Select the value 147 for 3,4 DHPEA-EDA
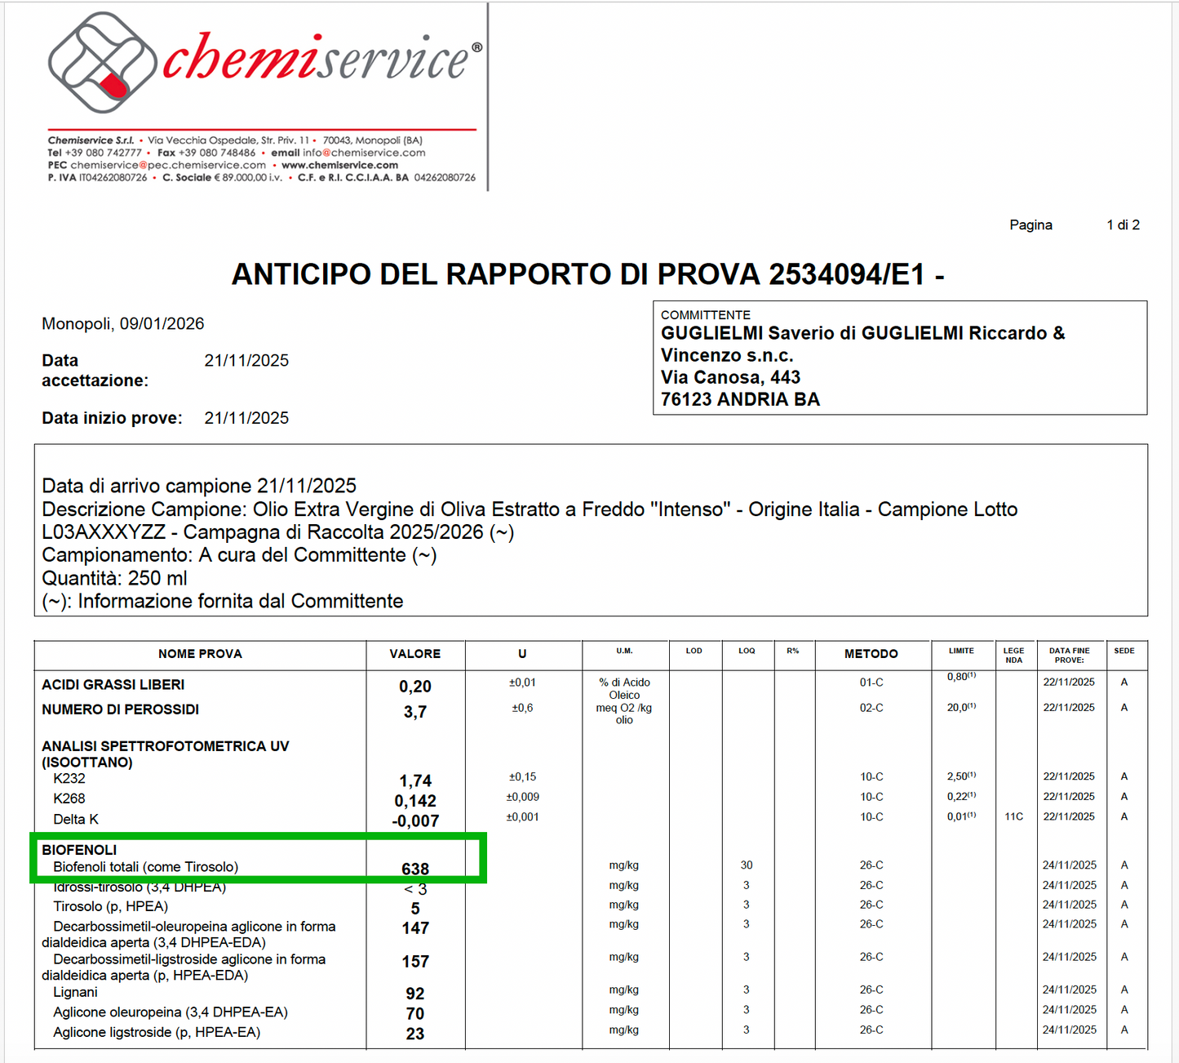Screen dimensions: 1179x1063 click(415, 928)
